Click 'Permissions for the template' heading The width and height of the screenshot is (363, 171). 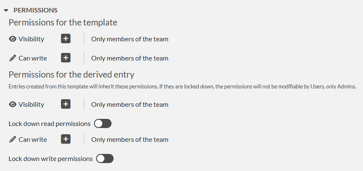tap(63, 23)
